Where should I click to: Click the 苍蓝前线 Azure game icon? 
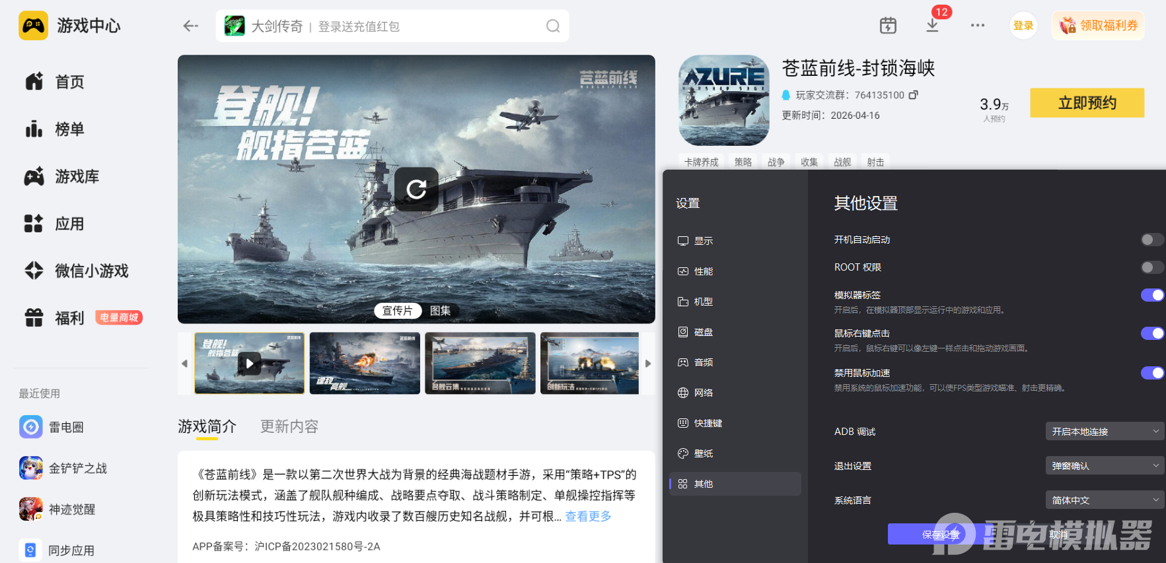(x=724, y=100)
